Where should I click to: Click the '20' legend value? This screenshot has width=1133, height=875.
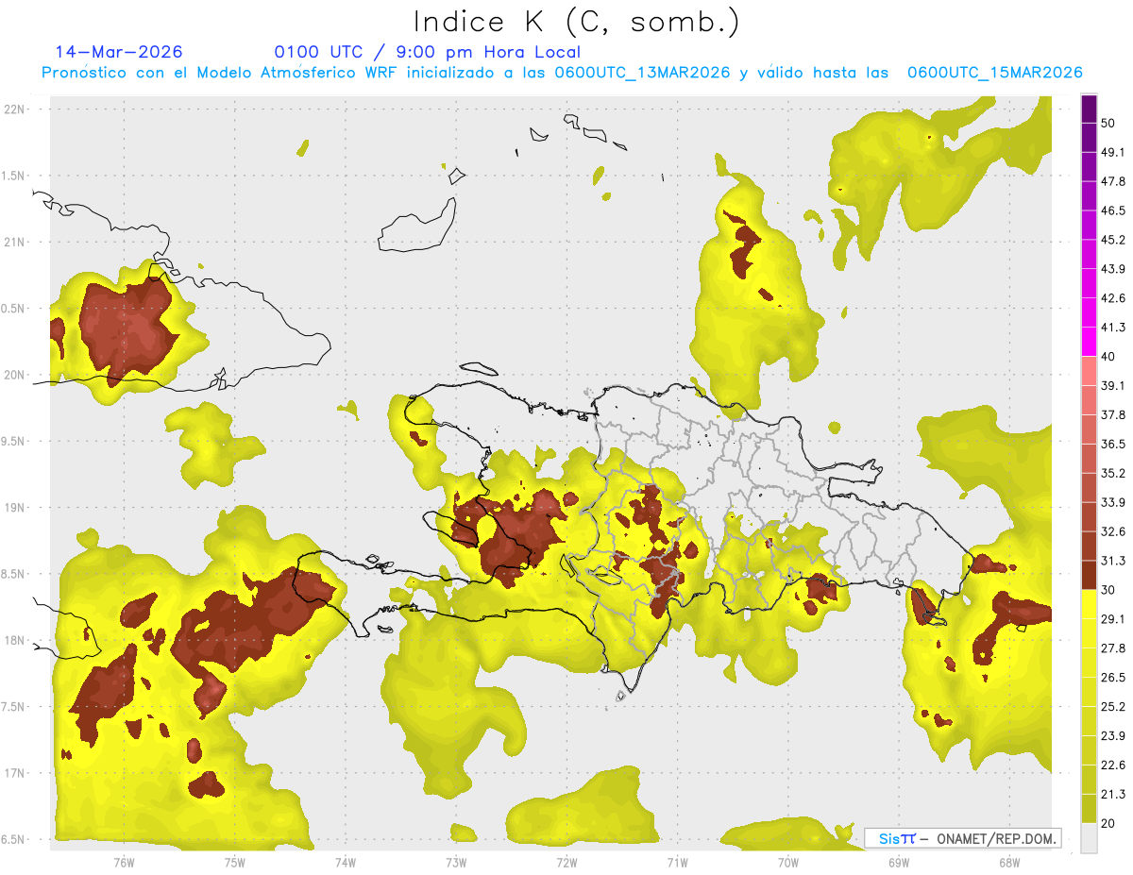pyautogui.click(x=1108, y=824)
